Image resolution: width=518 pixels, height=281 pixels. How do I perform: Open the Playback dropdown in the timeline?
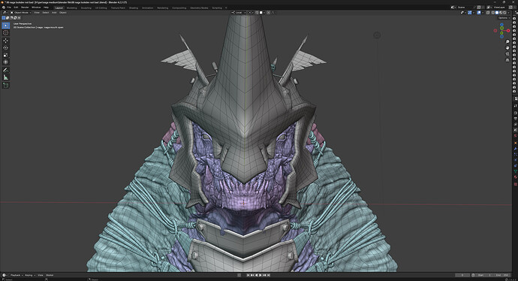17,275
